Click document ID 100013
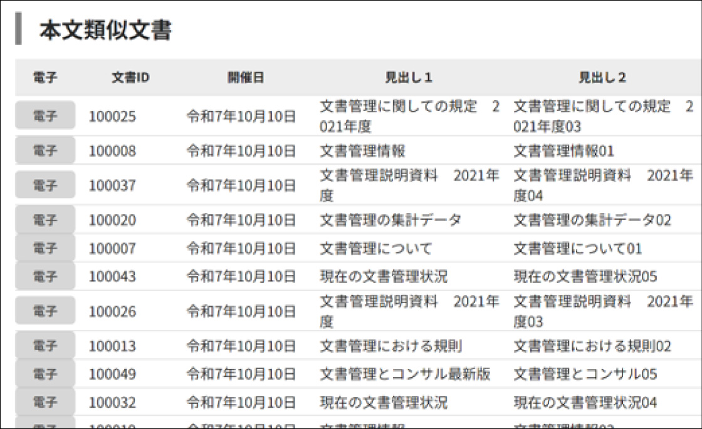702x429 pixels. (x=112, y=346)
